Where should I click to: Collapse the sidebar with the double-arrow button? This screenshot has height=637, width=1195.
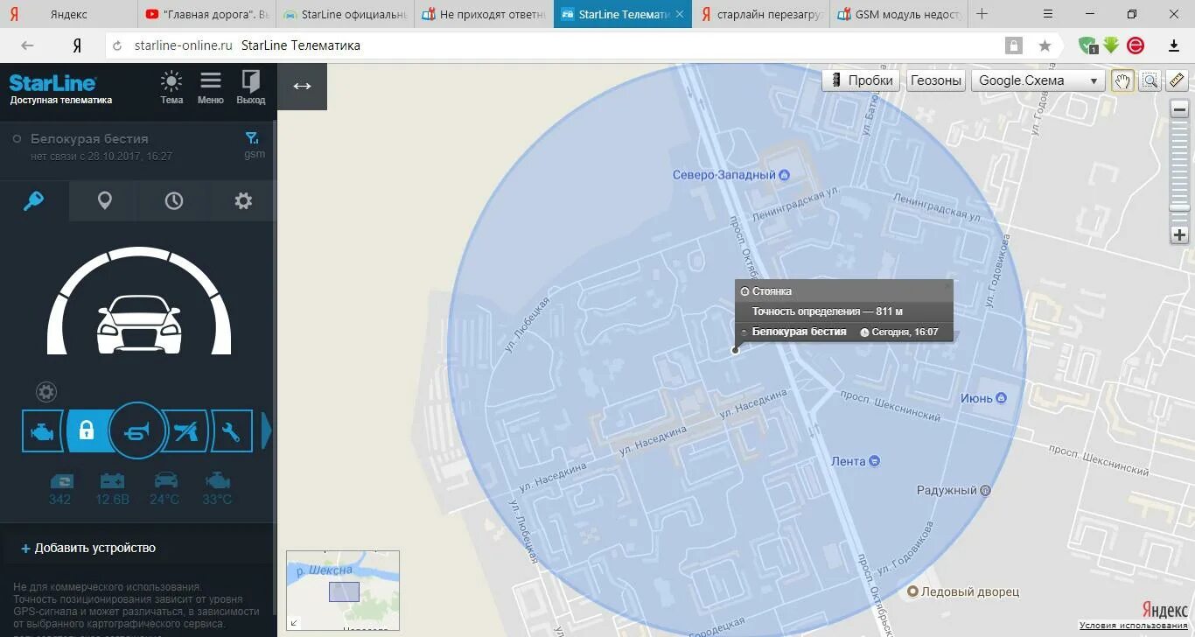302,86
